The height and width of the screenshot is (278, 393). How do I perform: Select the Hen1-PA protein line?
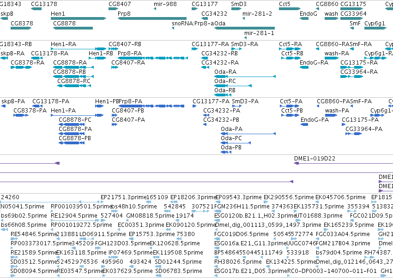(77, 115)
